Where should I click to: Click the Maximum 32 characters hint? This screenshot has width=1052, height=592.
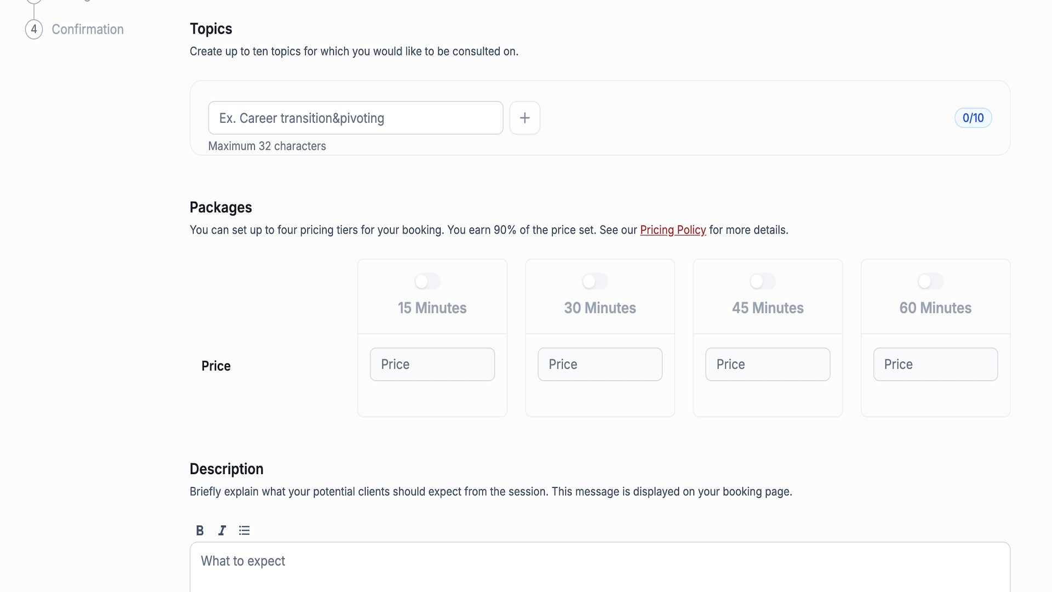pyautogui.click(x=267, y=146)
